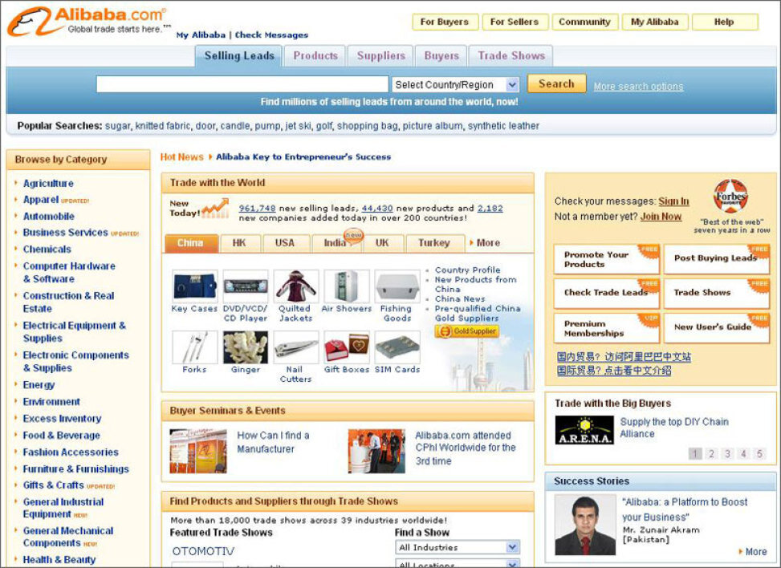Click the Trade Shows free button
Screen dimensions: 781x568
point(716,294)
